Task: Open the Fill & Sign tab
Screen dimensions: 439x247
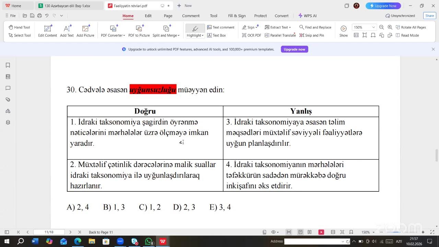Action: (x=237, y=16)
